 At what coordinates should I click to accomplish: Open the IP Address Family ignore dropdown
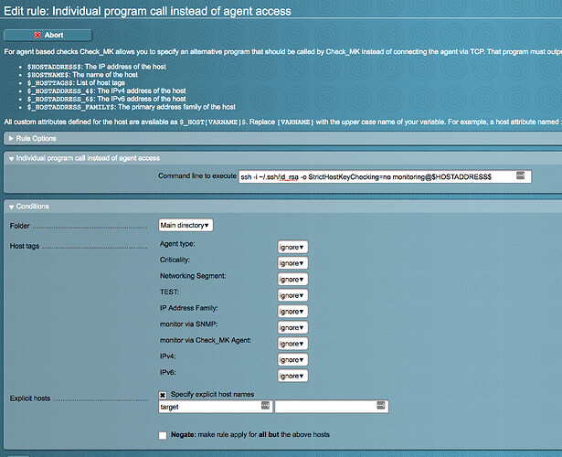tap(292, 312)
